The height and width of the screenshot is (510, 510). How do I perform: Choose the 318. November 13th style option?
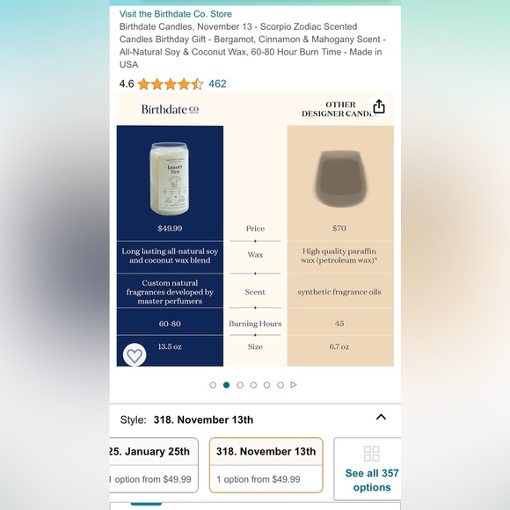tap(266, 465)
